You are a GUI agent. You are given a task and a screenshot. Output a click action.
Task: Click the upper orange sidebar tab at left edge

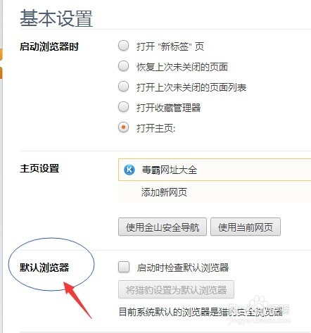(x=1, y=54)
